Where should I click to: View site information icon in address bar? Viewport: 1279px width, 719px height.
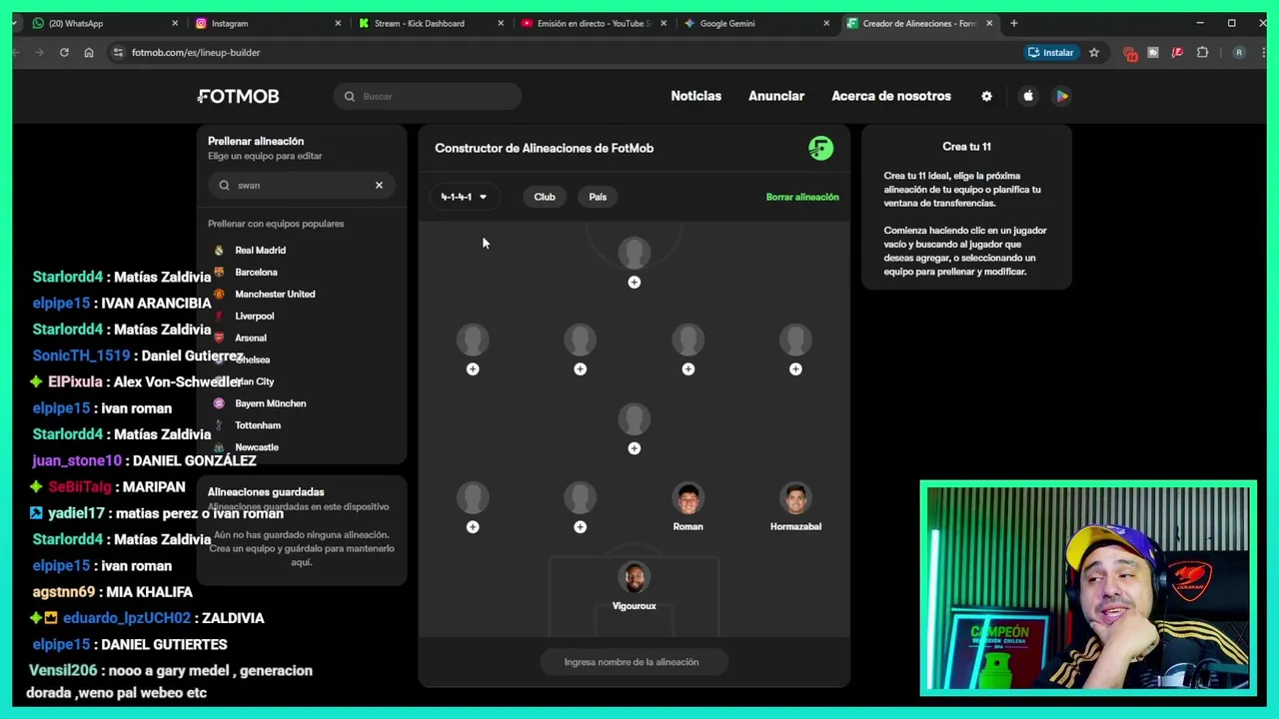tap(118, 52)
